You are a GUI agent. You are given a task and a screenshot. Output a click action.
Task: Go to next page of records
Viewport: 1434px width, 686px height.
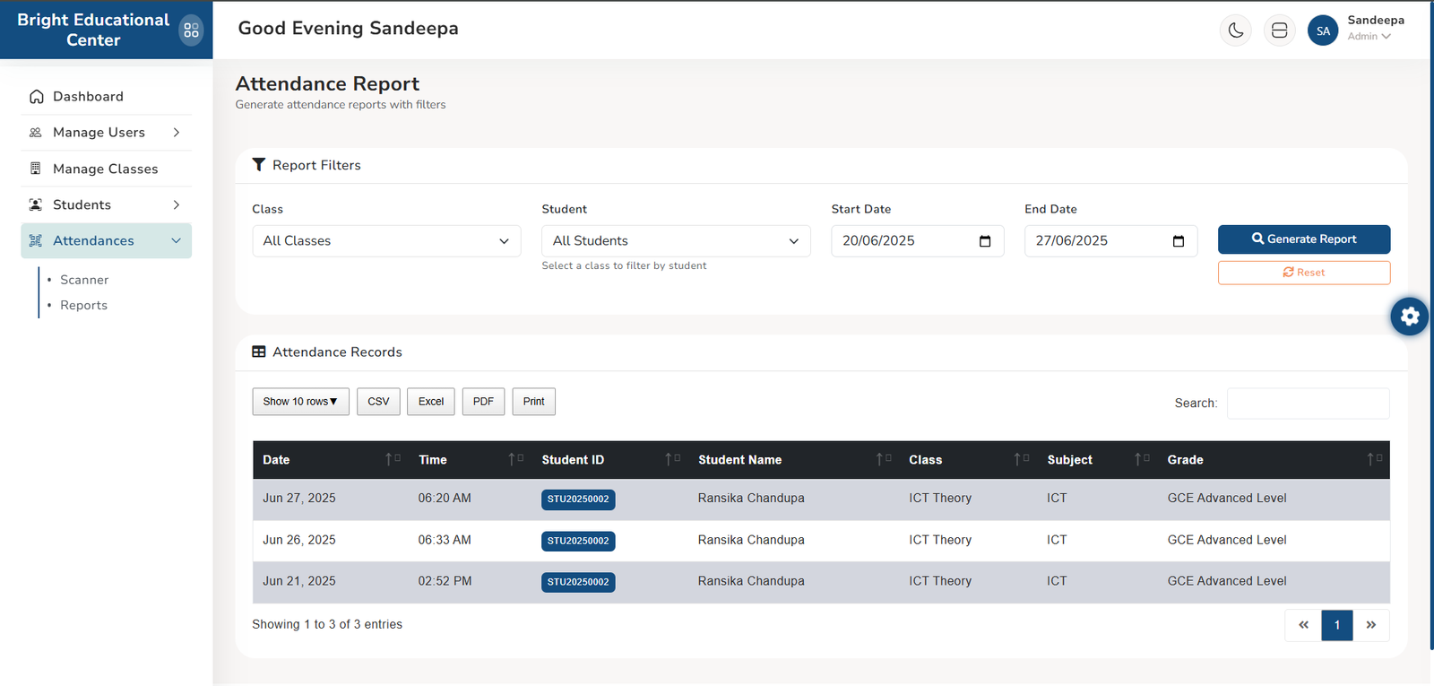click(1370, 625)
